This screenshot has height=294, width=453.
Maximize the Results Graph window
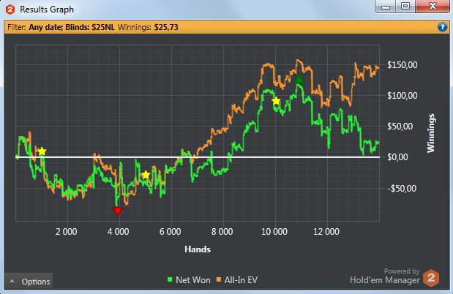pyautogui.click(x=405, y=7)
